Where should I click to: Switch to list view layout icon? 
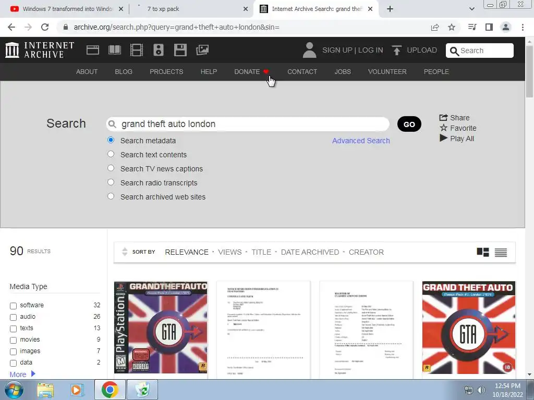point(501,252)
